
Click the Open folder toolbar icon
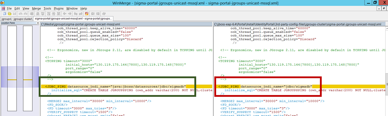pos(9,14)
